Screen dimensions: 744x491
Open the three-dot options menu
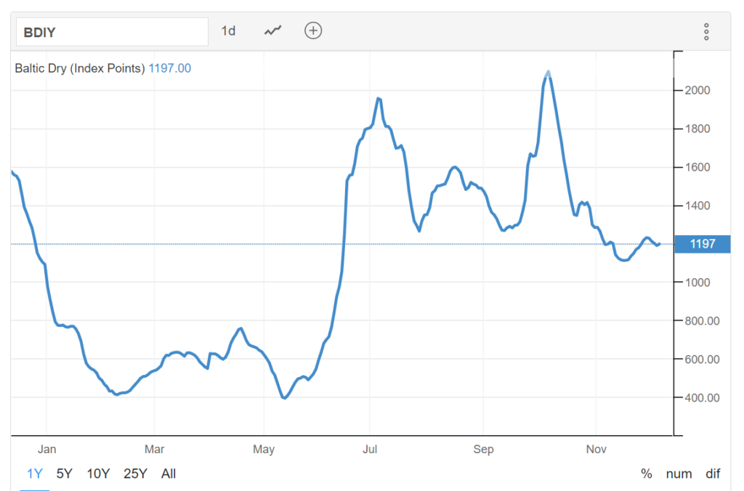(705, 31)
